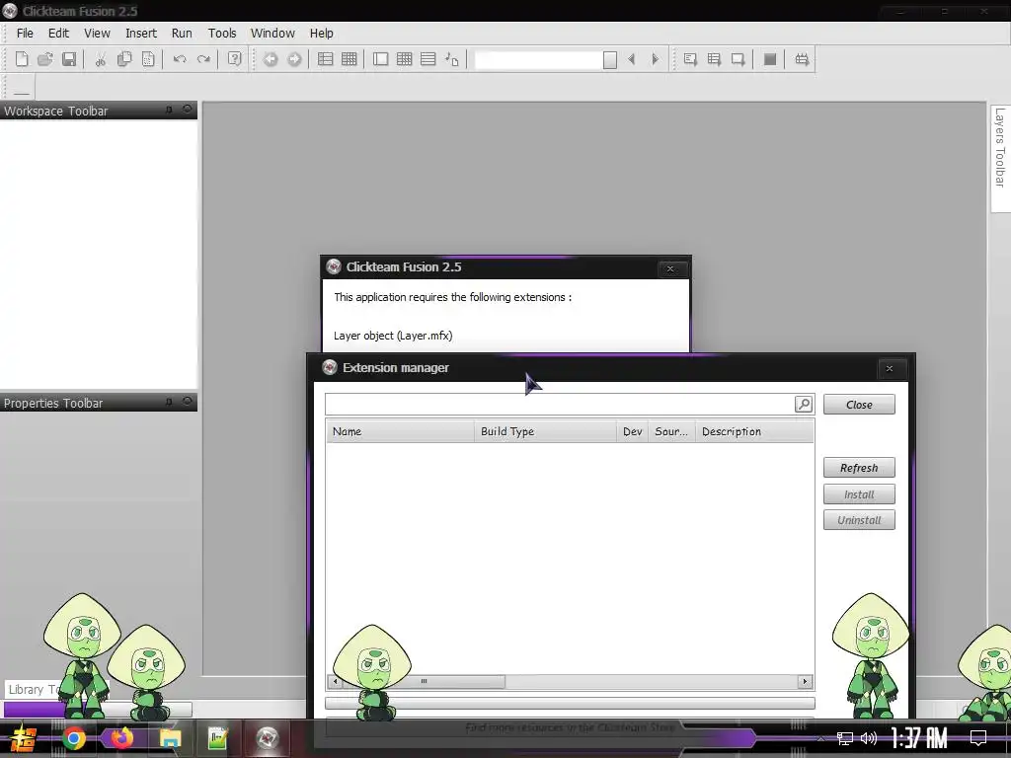
Task: Click the Refresh button
Action: [859, 467]
